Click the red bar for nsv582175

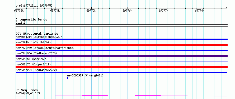tap(121, 67)
